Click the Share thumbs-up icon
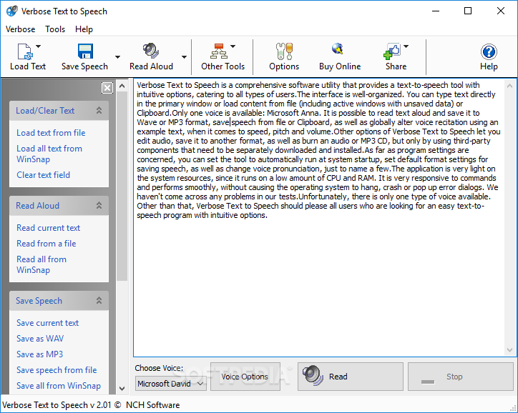This screenshot has width=518, height=413. [x=392, y=51]
